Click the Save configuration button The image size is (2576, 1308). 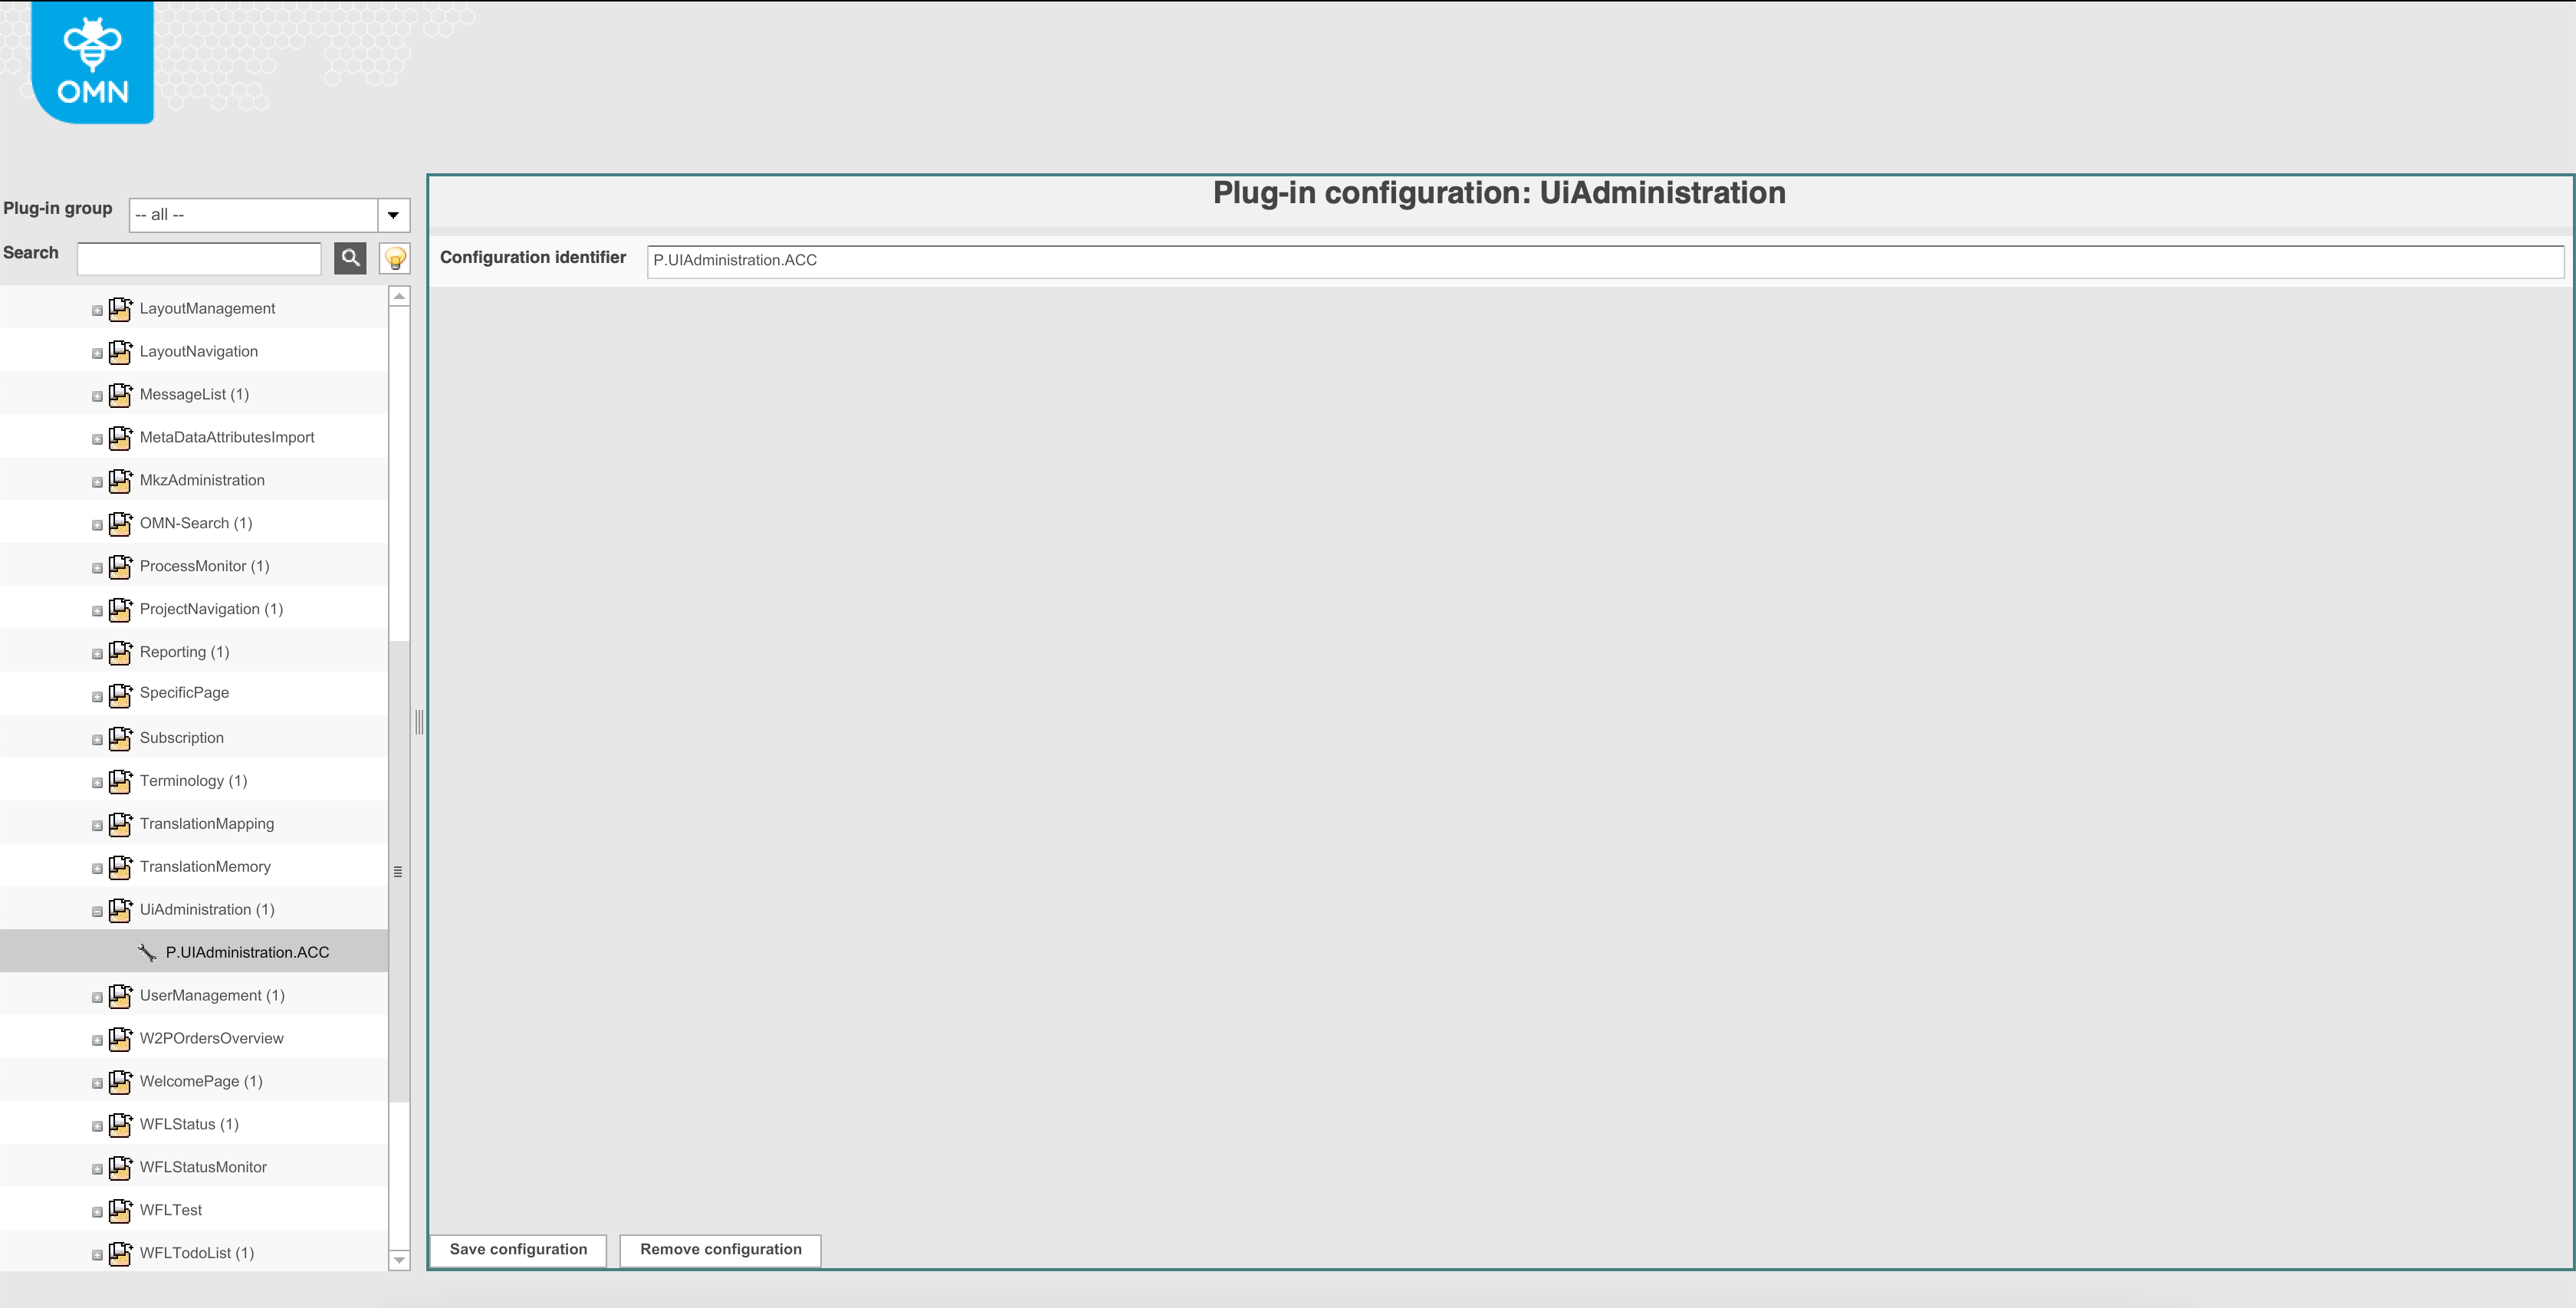[x=518, y=1250]
